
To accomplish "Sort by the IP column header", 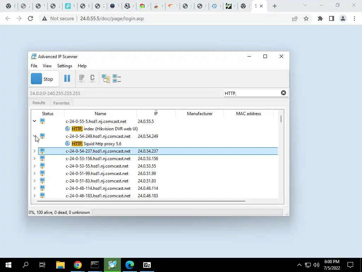I will tap(156, 114).
